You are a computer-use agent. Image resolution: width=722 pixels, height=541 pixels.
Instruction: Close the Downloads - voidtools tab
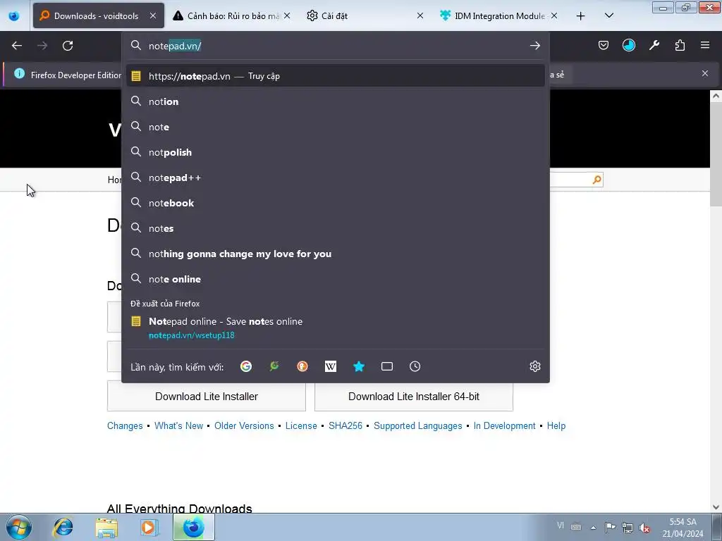(153, 15)
